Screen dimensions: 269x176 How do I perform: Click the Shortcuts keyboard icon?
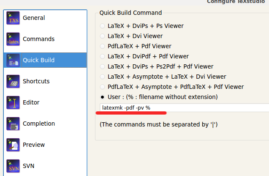click(13, 81)
